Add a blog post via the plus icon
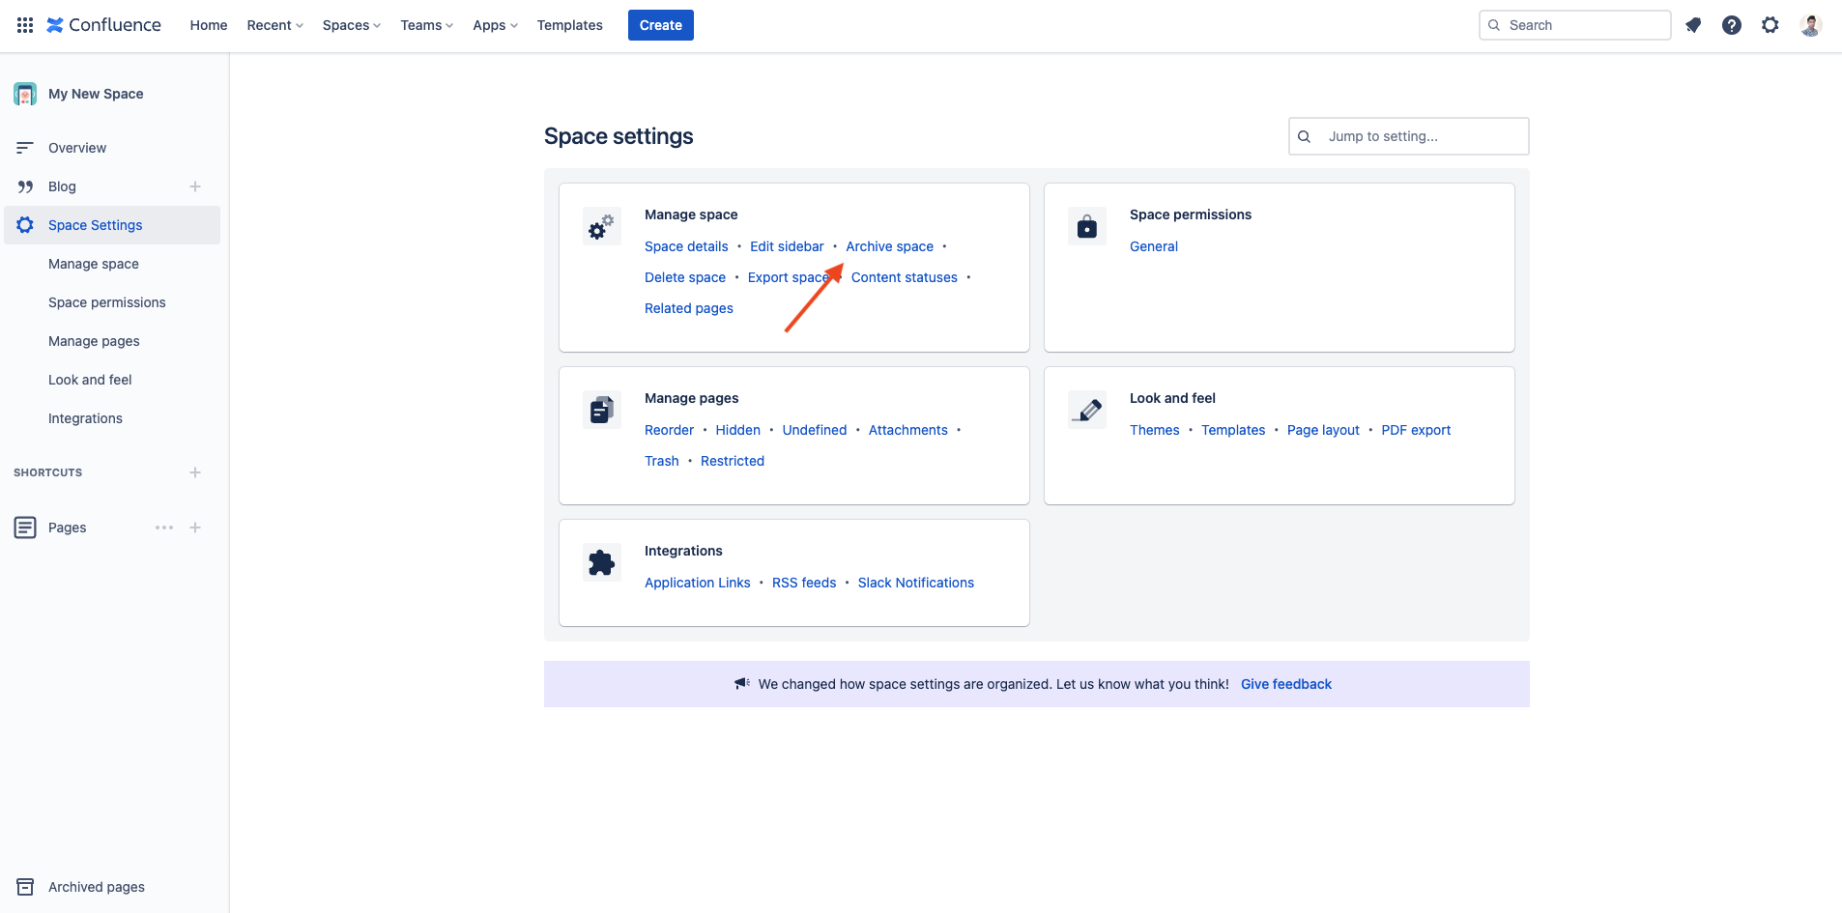The height and width of the screenshot is (913, 1842). pos(195,185)
